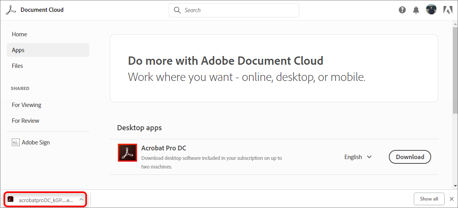
Task: Click the Acrobat Pro DC app icon
Action: [127, 153]
